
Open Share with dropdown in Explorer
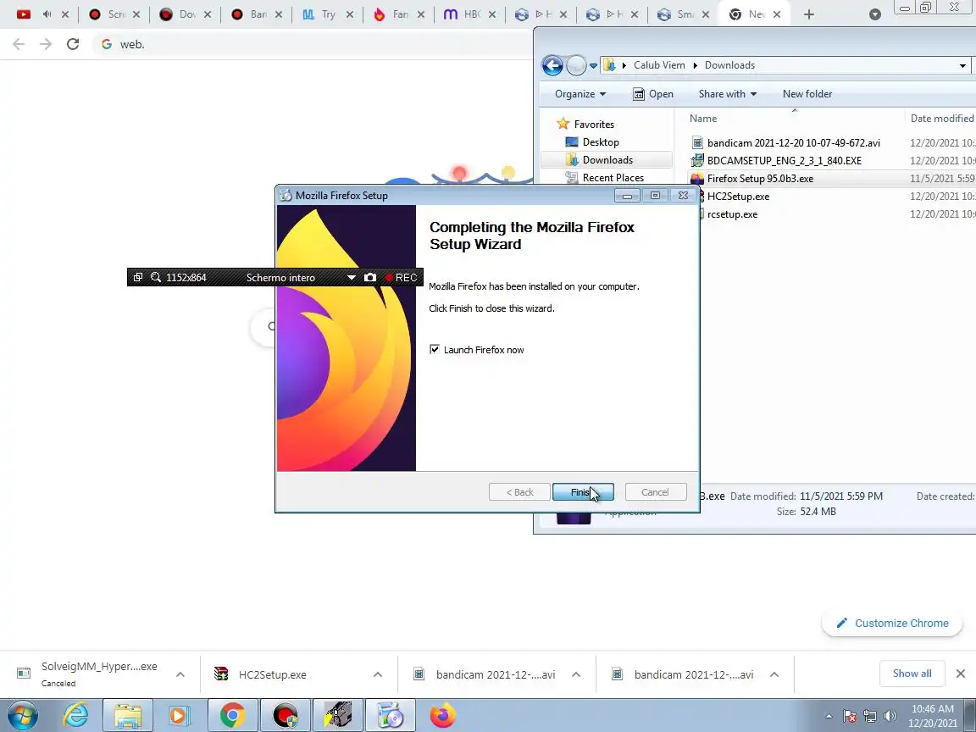click(x=727, y=94)
